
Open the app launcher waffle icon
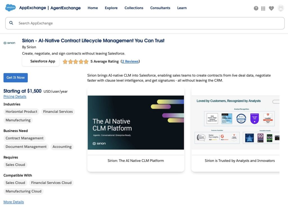tap(263, 8)
